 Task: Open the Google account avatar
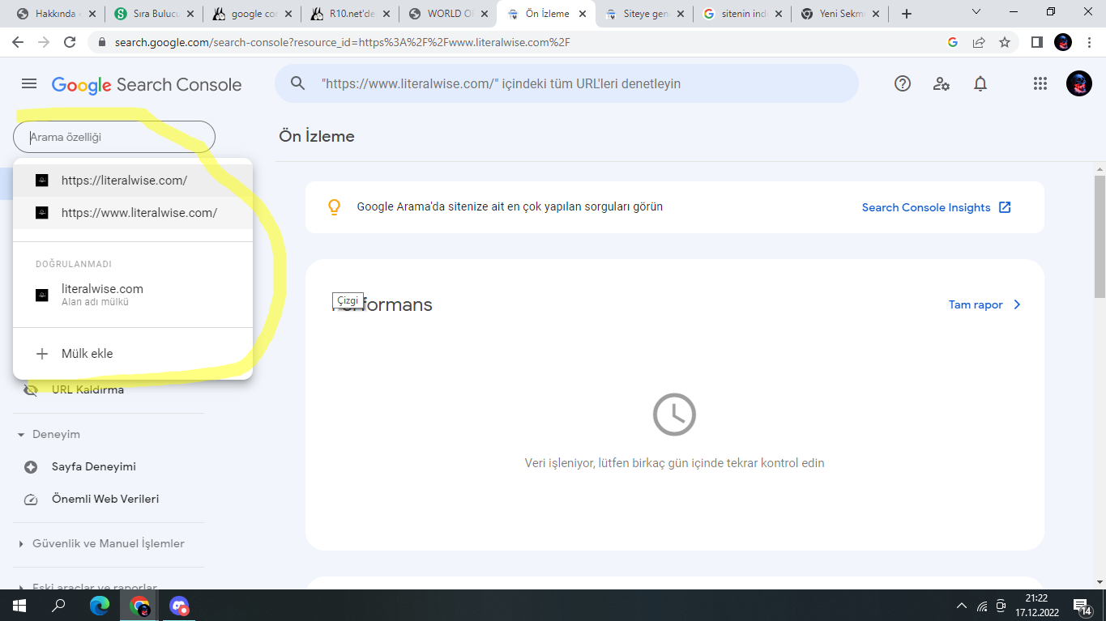click(1079, 83)
